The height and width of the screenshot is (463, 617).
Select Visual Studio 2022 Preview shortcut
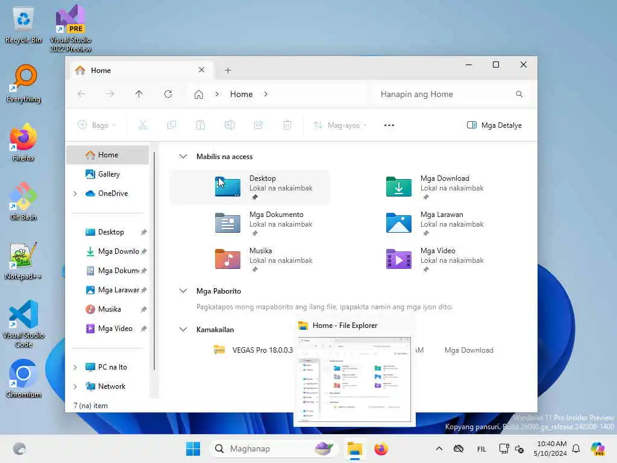click(x=70, y=28)
